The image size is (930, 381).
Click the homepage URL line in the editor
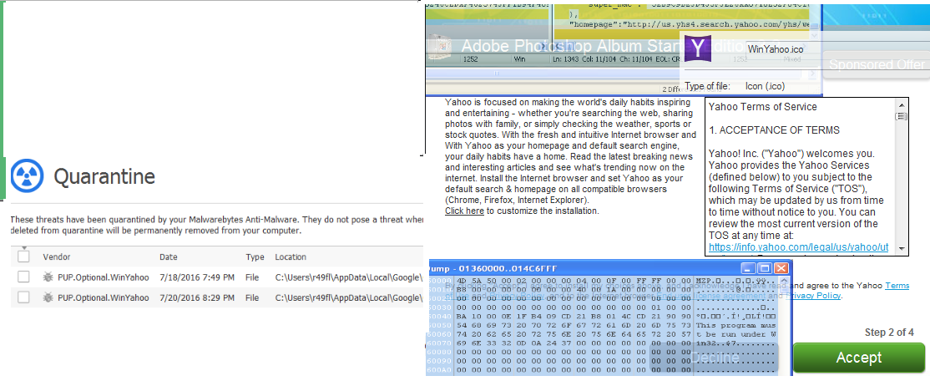pos(690,26)
